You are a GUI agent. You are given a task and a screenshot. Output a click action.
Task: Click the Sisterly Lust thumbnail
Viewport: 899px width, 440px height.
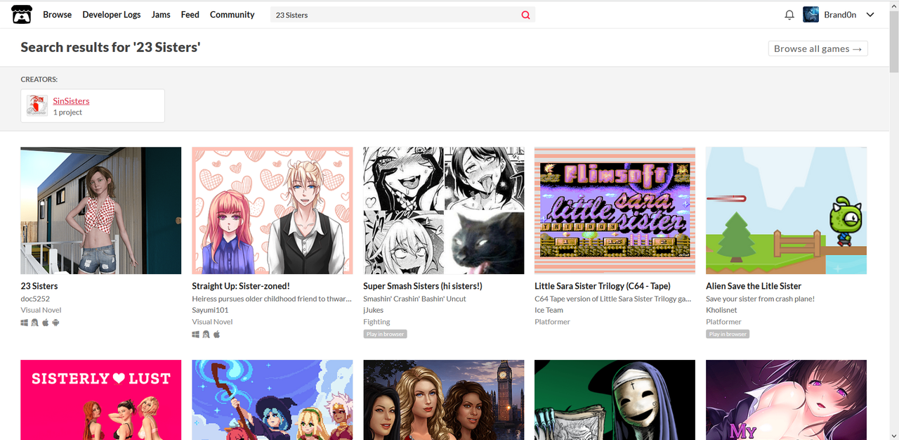(101, 400)
